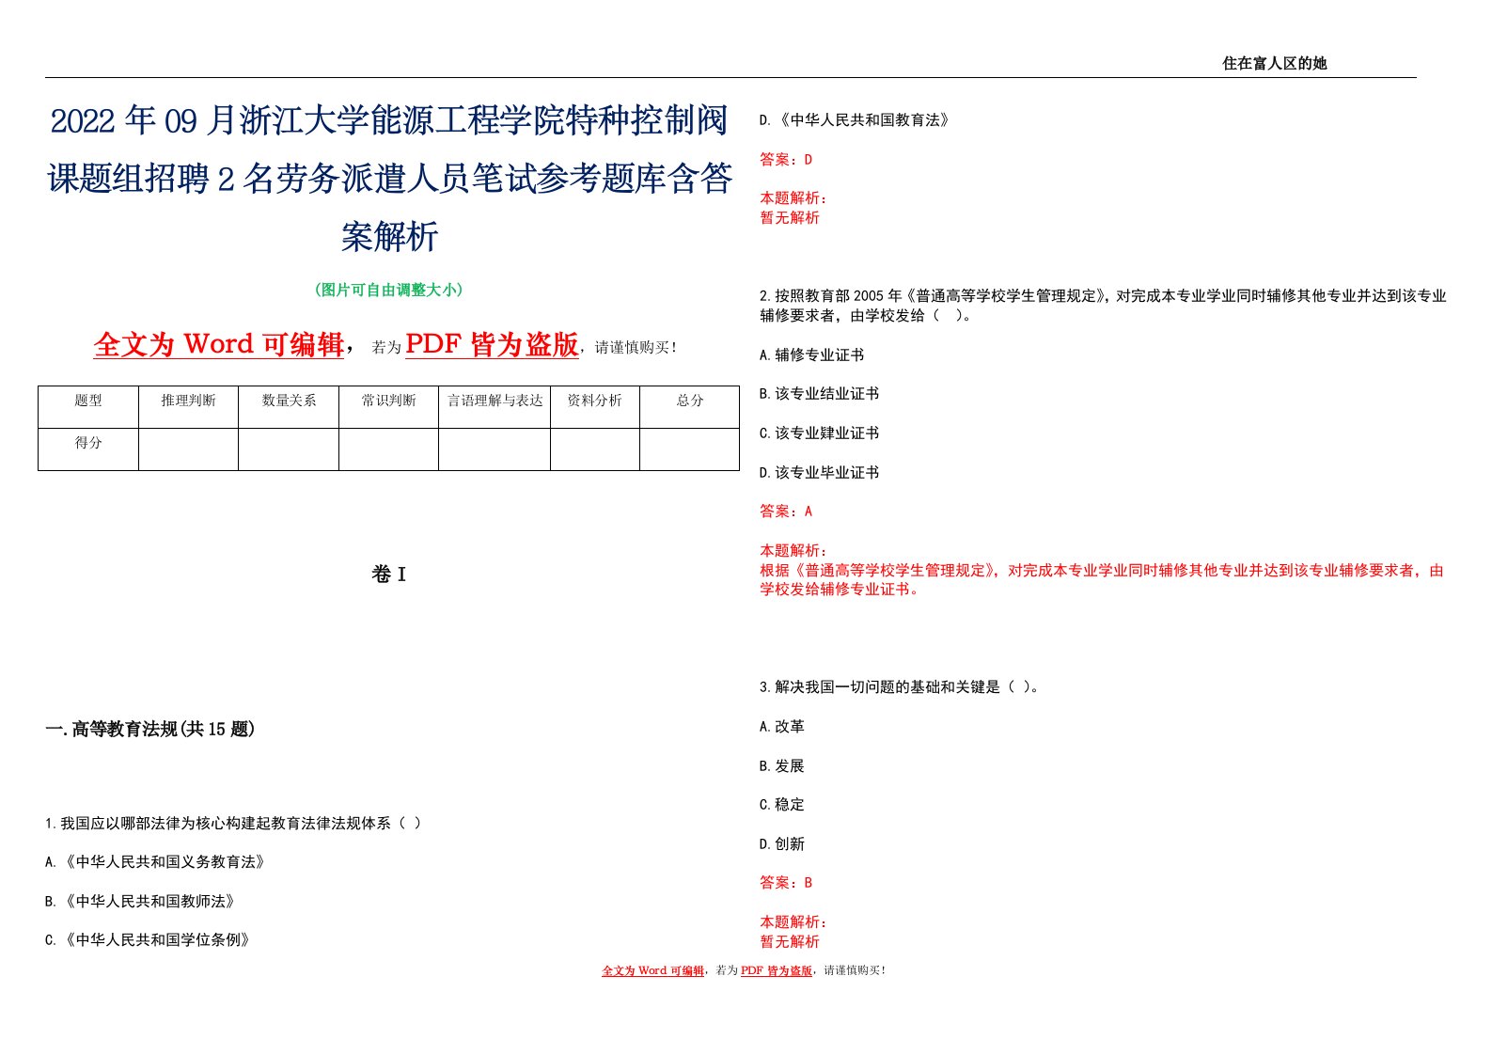Screen dimensions: 1492x1055
Task: Select option B 发展
Action: tap(782, 766)
